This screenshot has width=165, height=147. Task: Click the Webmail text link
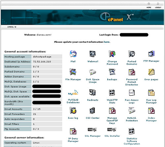tap(93, 61)
